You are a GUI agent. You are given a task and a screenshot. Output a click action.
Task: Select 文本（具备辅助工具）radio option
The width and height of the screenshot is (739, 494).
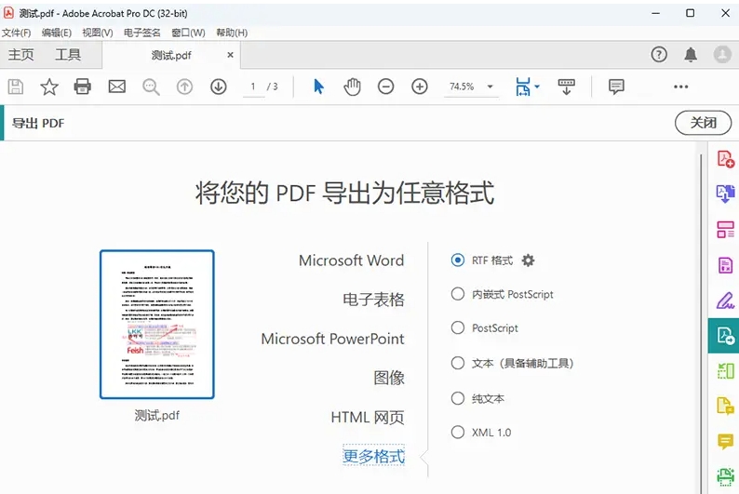[457, 363]
